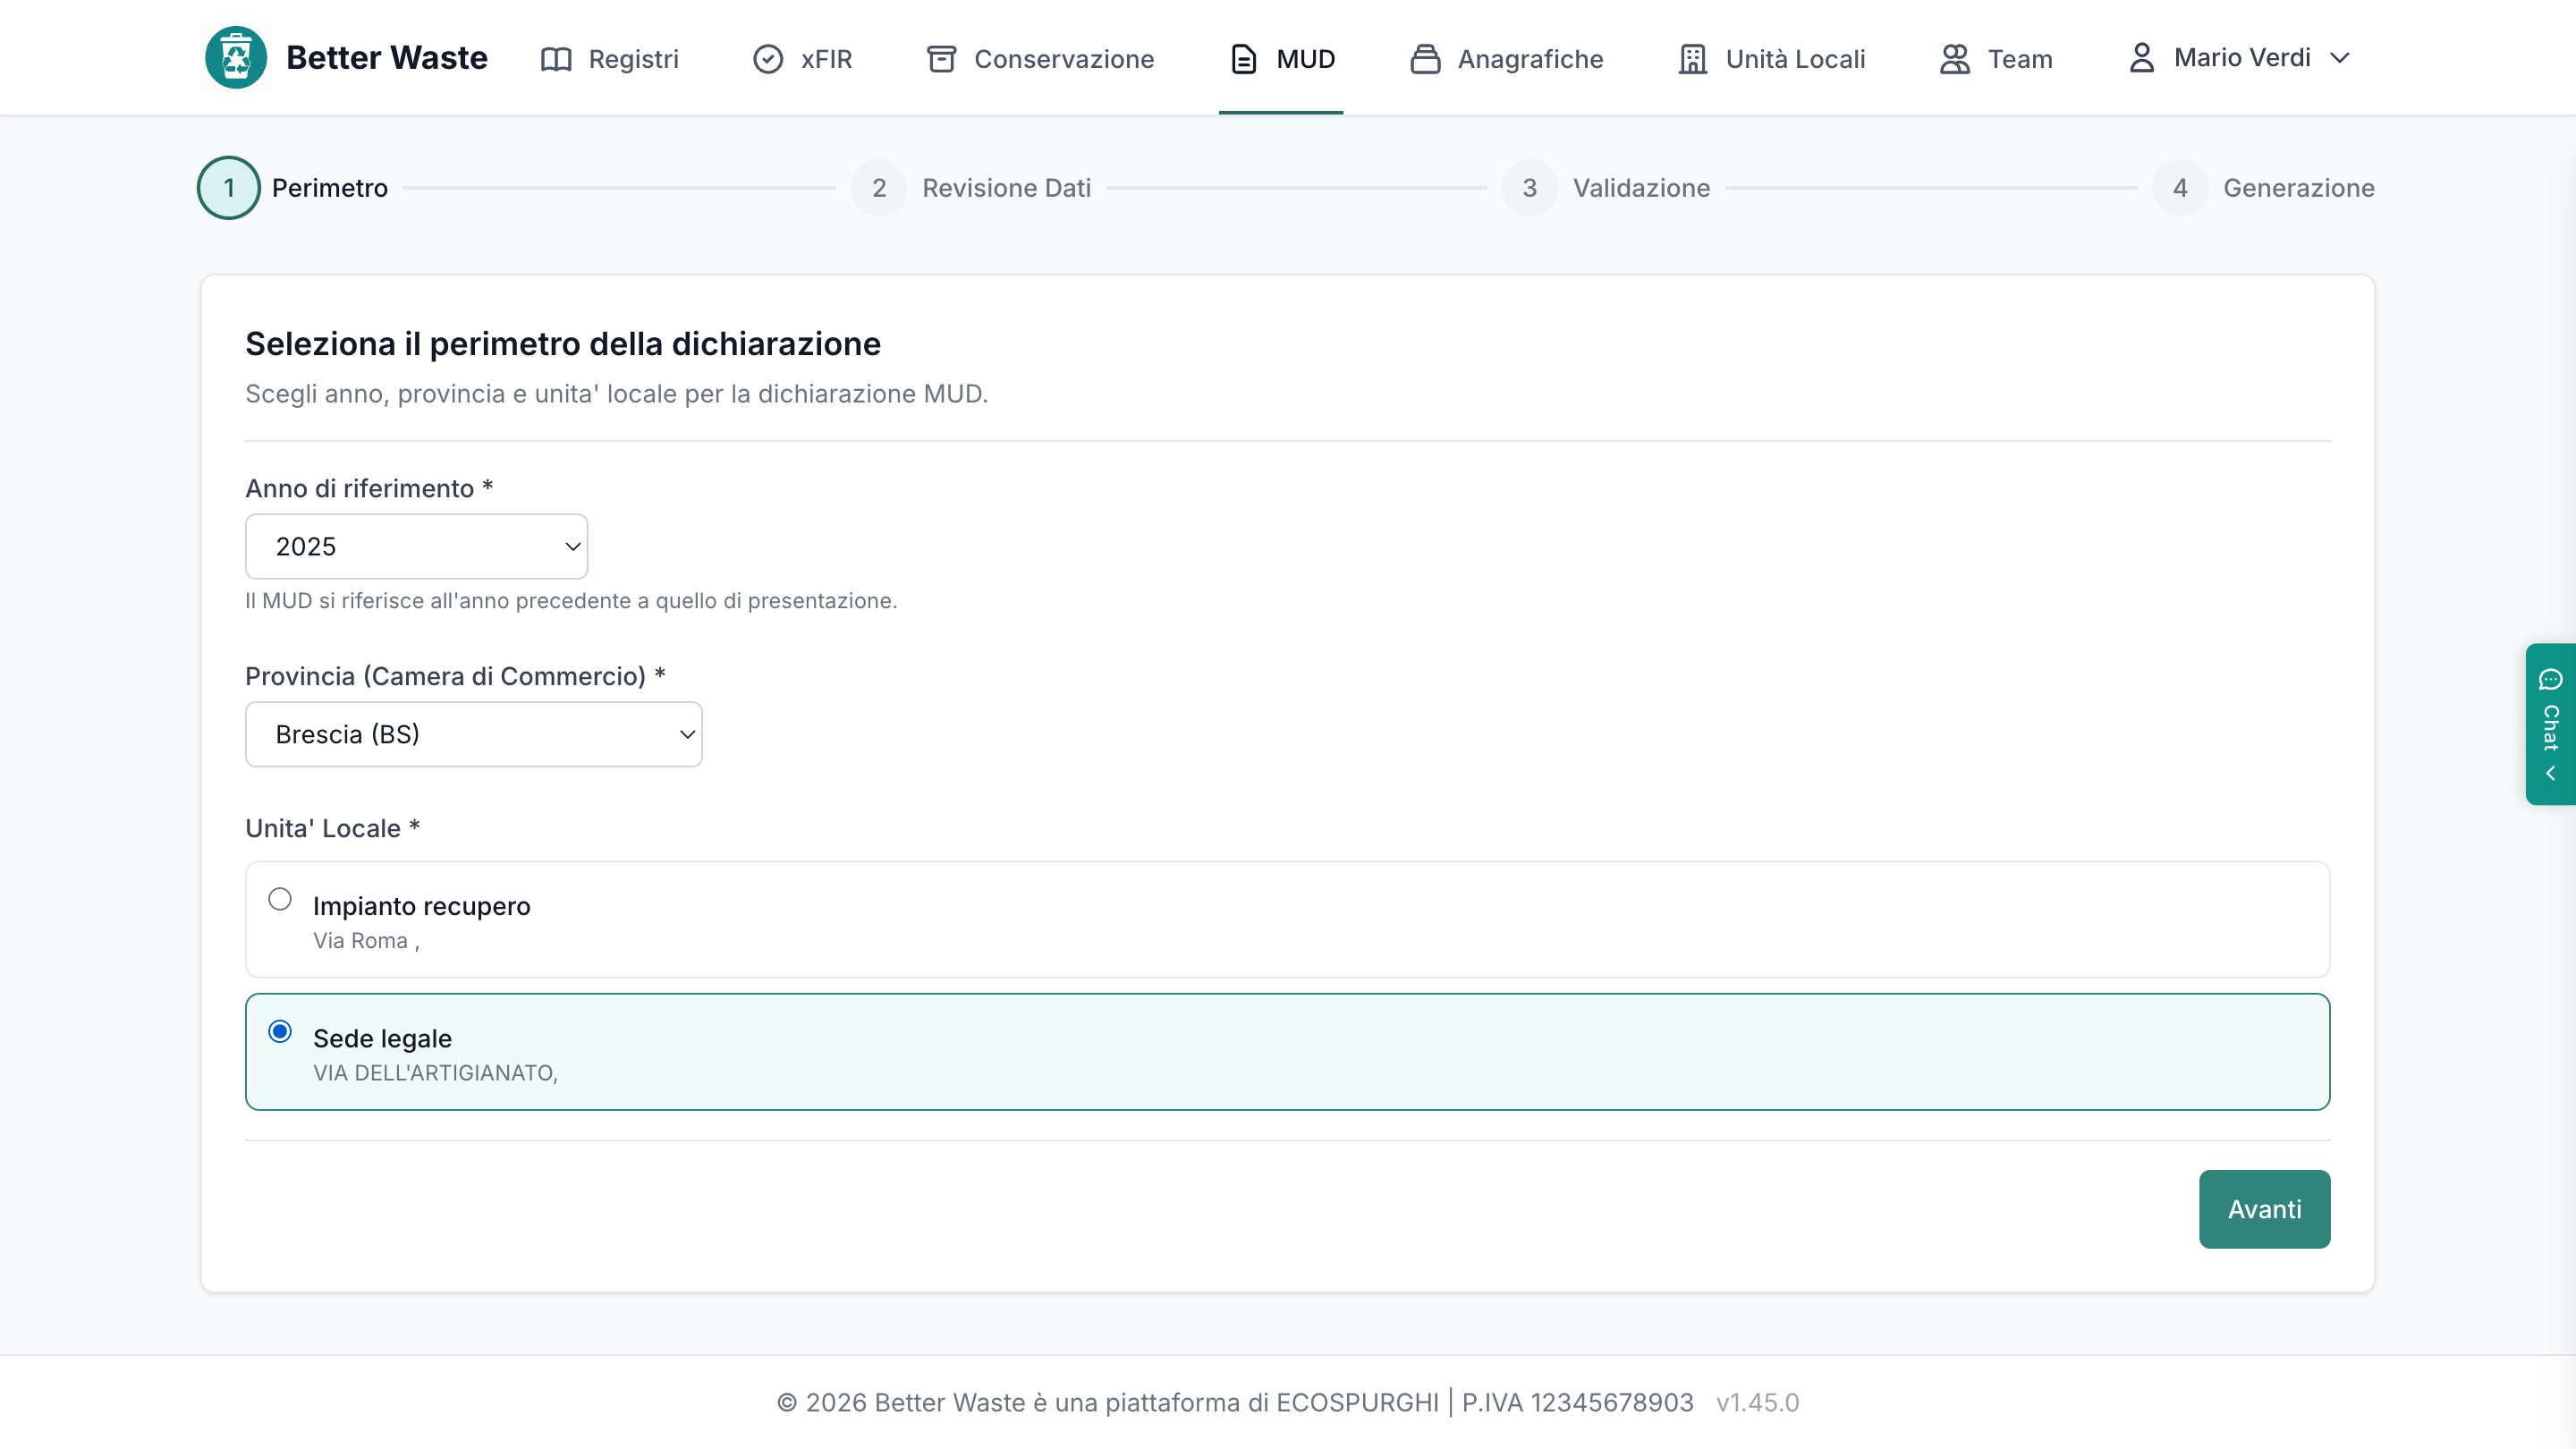Click the MUD anno precedente hint text
This screenshot has height=1449, width=2576.
(571, 601)
